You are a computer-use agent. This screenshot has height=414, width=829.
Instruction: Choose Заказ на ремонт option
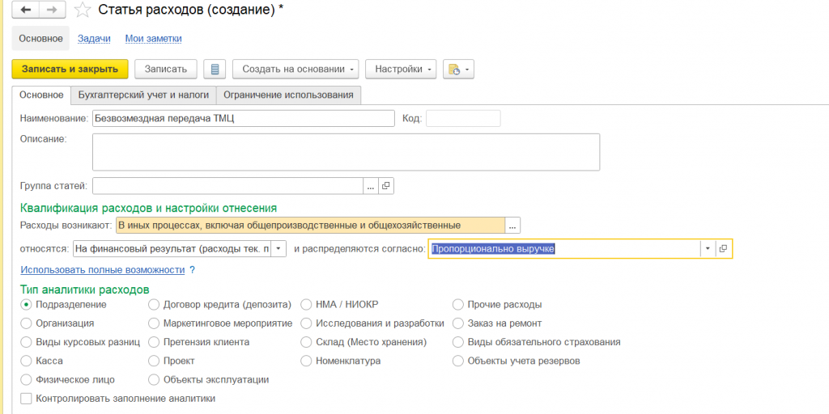[458, 323]
